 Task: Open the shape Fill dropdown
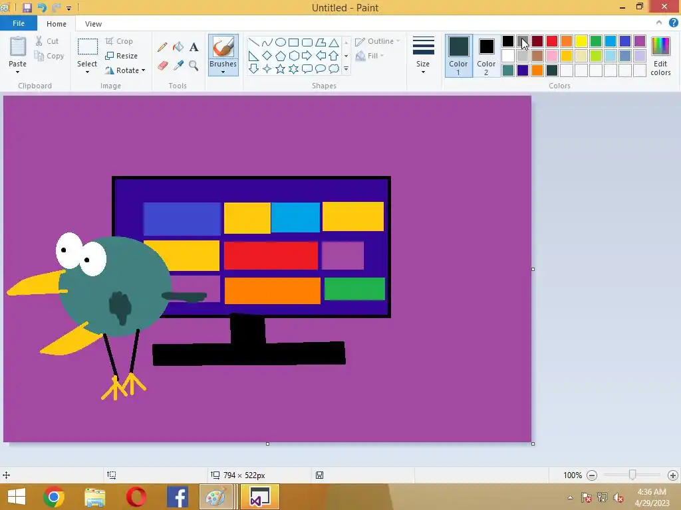(x=370, y=56)
